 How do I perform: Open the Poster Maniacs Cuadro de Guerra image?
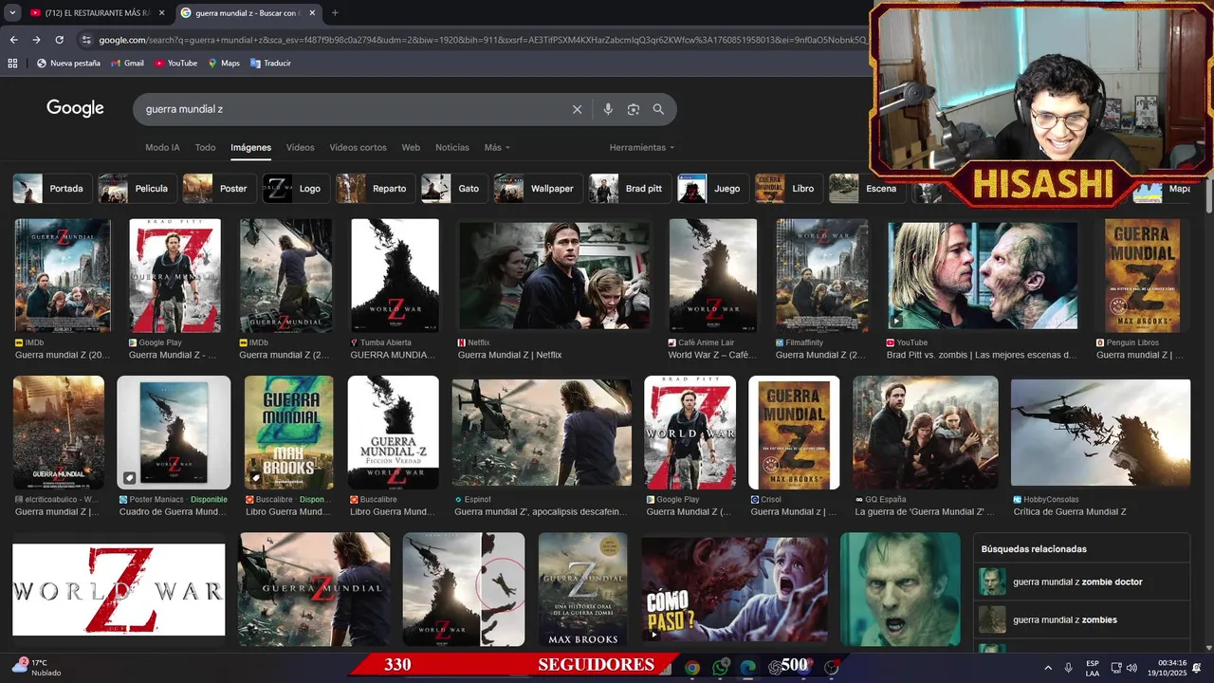(174, 433)
